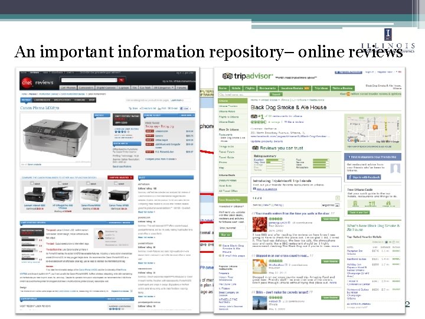Click Update property details link
Image resolution: width=425 pixels, height=319 pixels.
[x=267, y=141]
